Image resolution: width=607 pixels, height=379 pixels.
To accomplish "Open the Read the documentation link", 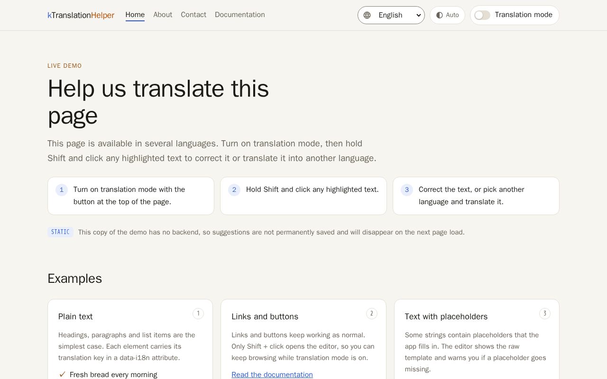I will coord(272,375).
